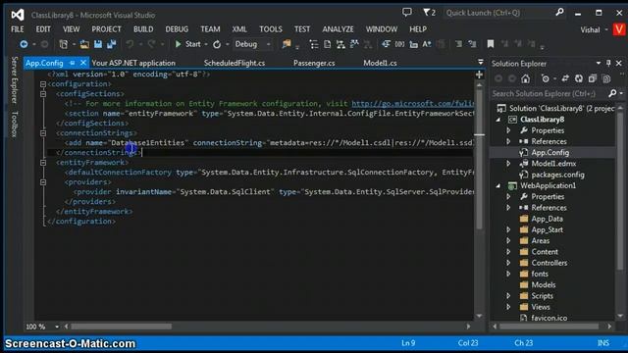Click the Solution Explorer Show All Files icon
Image resolution: width=628 pixels, height=353 pixels.
point(606,78)
